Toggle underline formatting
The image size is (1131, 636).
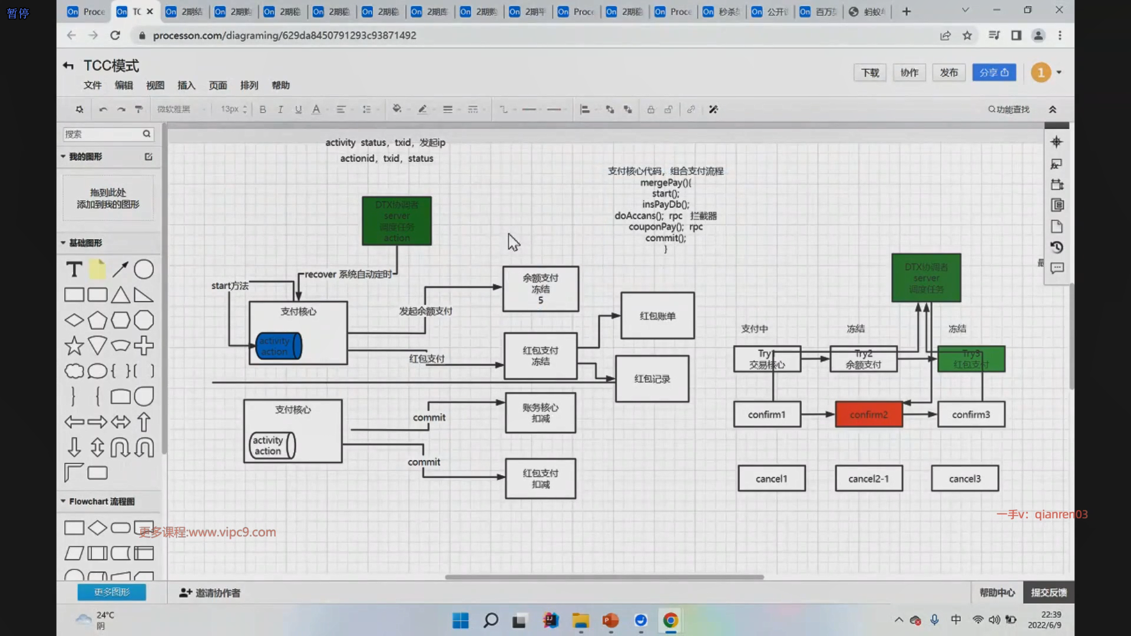[x=298, y=110]
